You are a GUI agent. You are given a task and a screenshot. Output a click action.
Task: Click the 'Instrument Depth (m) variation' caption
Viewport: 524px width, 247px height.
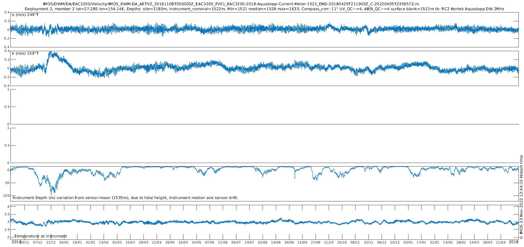125,198
